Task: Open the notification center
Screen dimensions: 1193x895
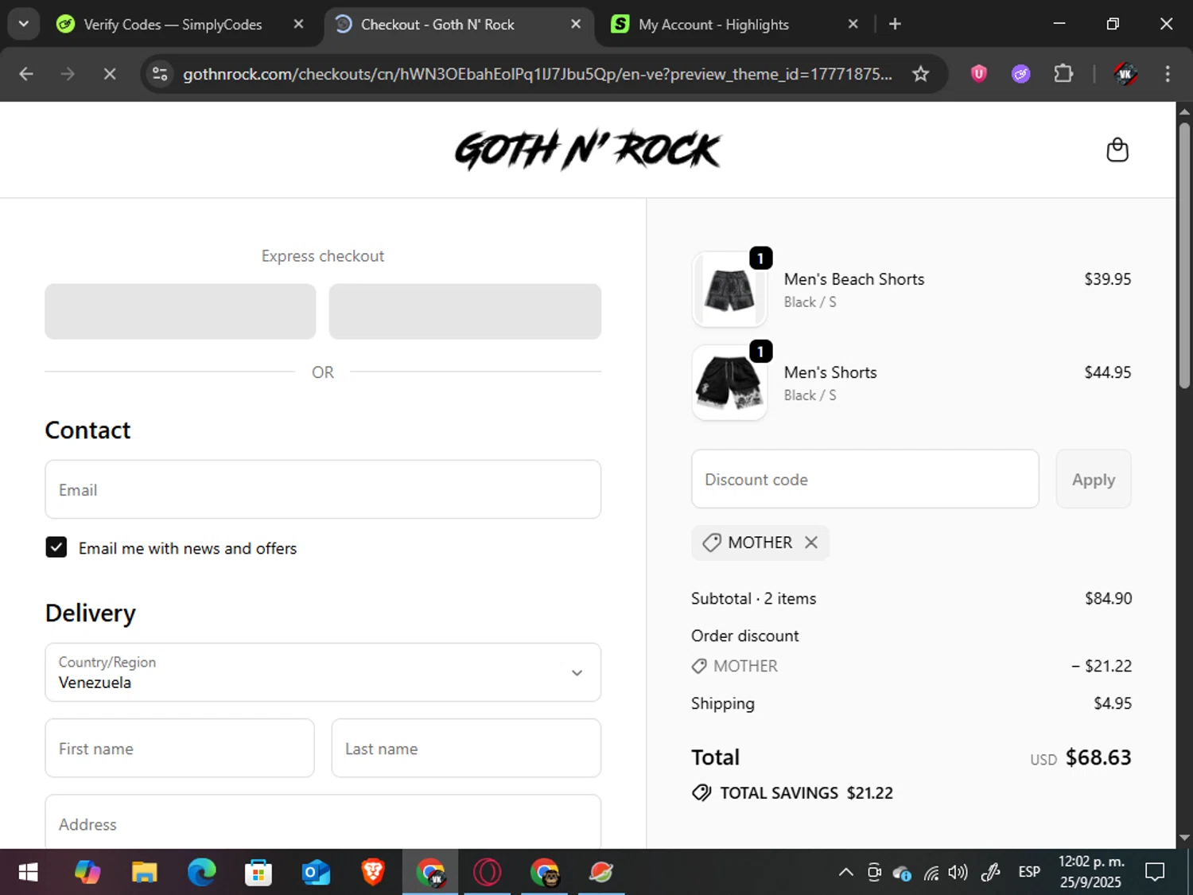Action: [x=1155, y=872]
